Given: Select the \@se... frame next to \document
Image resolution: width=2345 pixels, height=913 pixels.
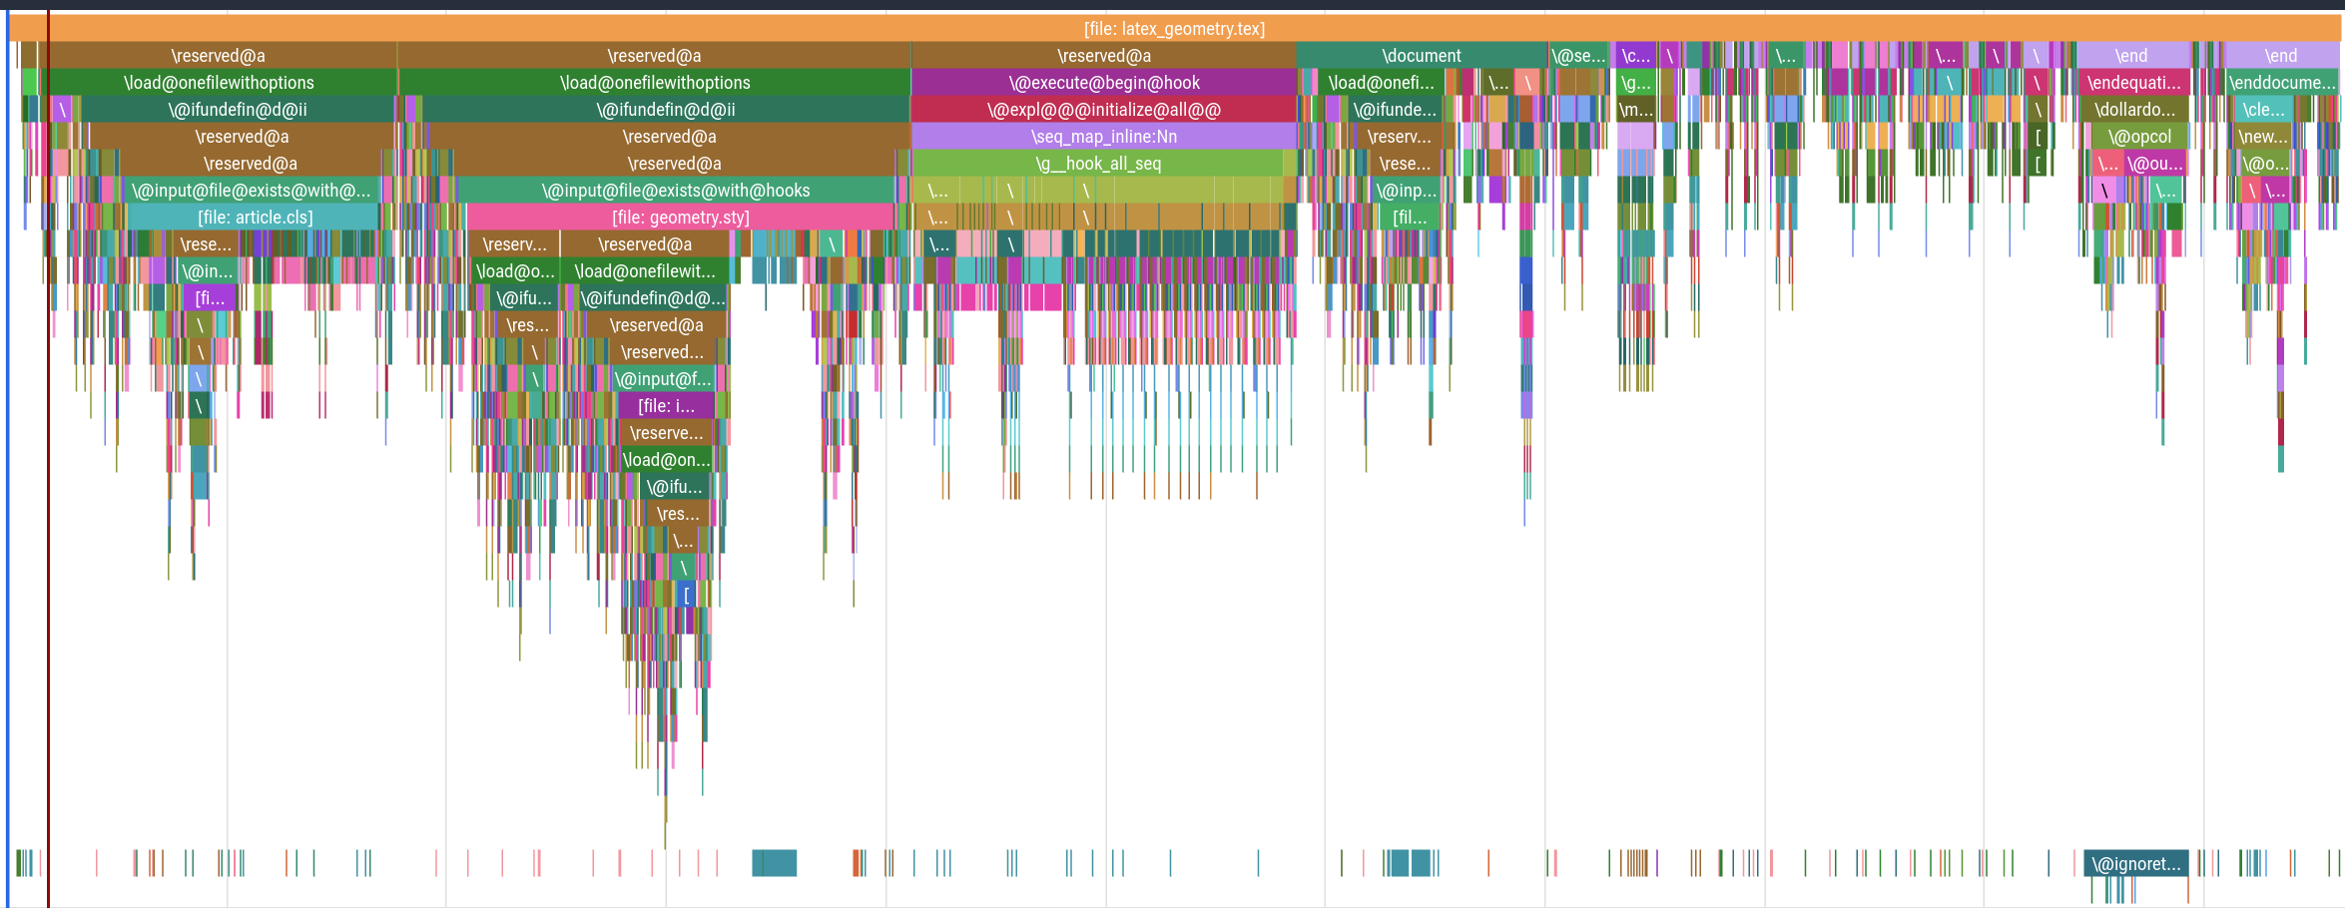Looking at the screenshot, I should [1578, 56].
